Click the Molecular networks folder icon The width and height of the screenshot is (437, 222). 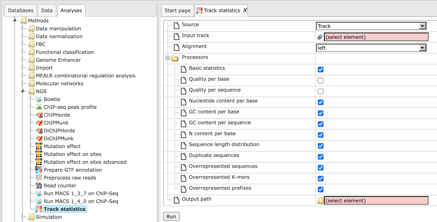(x=31, y=83)
